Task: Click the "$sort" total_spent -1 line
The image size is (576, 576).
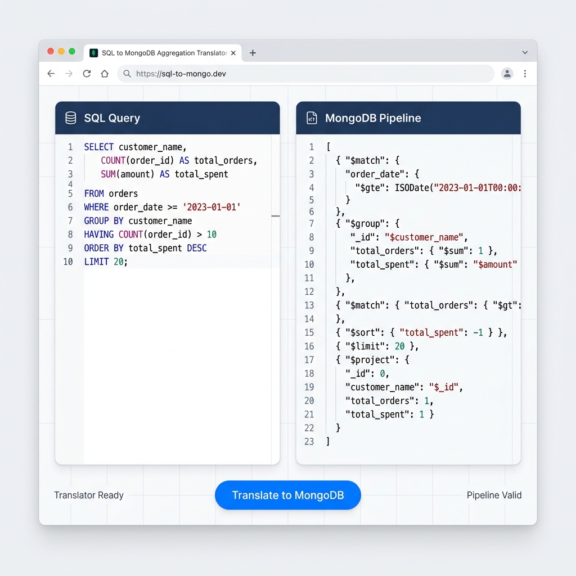Action: tap(421, 332)
